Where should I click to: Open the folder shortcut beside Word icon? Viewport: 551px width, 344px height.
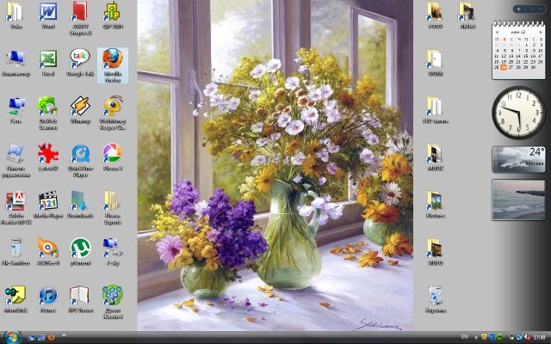(15, 15)
